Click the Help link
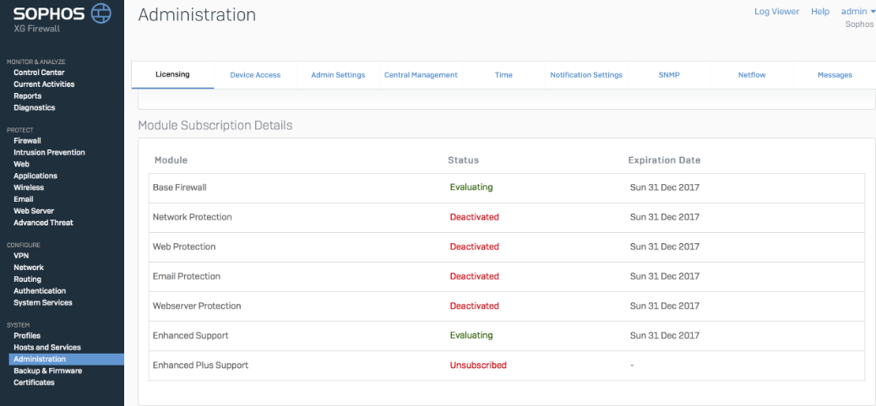Image resolution: width=876 pixels, height=406 pixels. point(819,12)
